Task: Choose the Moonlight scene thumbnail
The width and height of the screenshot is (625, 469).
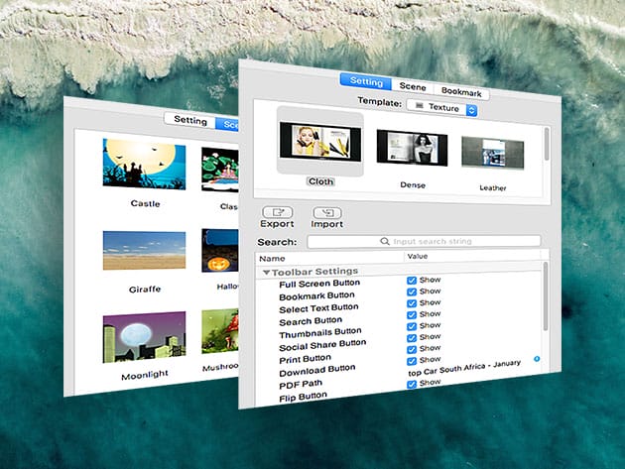Action: [x=145, y=340]
